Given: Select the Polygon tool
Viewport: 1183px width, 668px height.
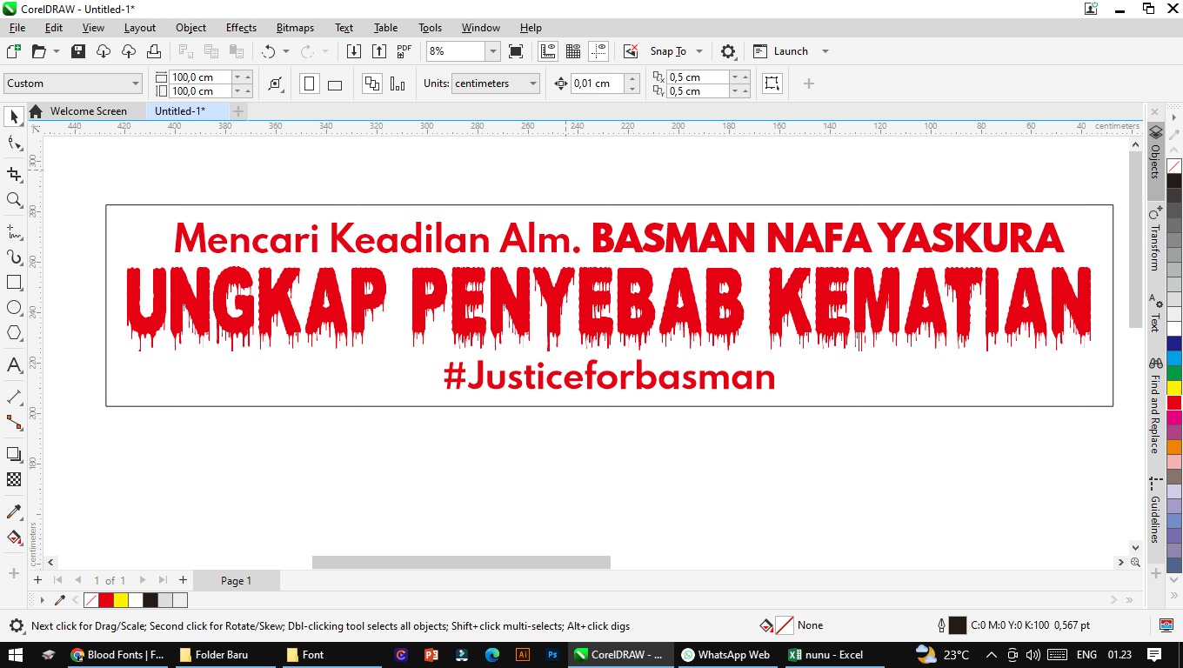Looking at the screenshot, I should tap(14, 333).
